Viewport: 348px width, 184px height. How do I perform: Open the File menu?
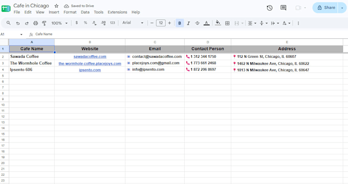click(17, 12)
